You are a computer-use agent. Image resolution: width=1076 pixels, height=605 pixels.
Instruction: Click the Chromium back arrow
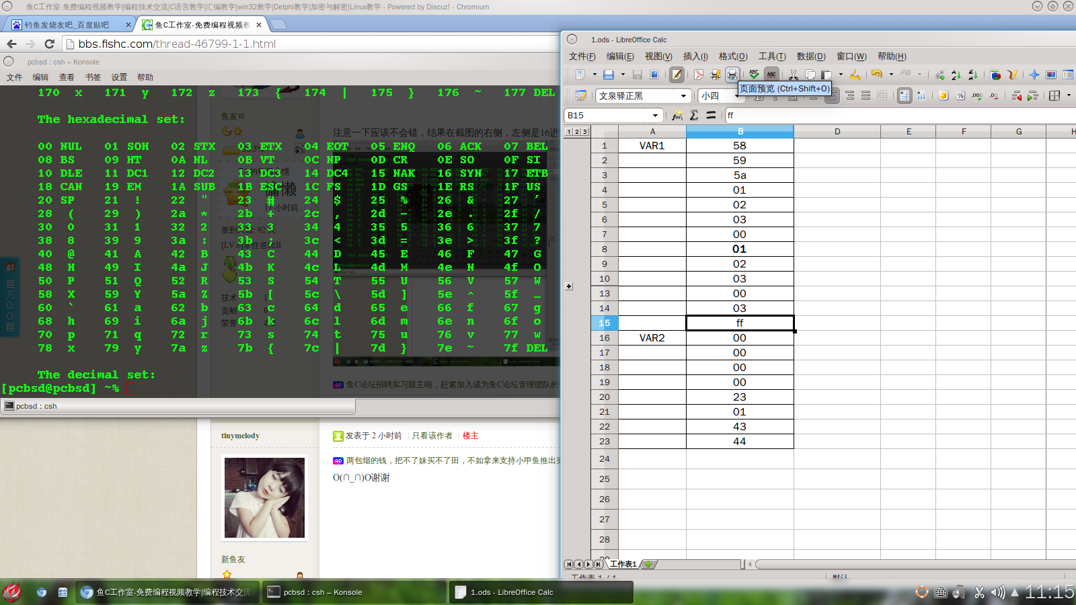[11, 44]
